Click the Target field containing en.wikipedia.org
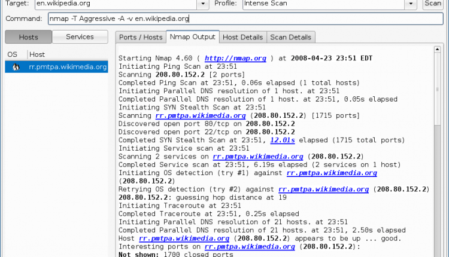The image size is (449, 257). click(x=116, y=4)
